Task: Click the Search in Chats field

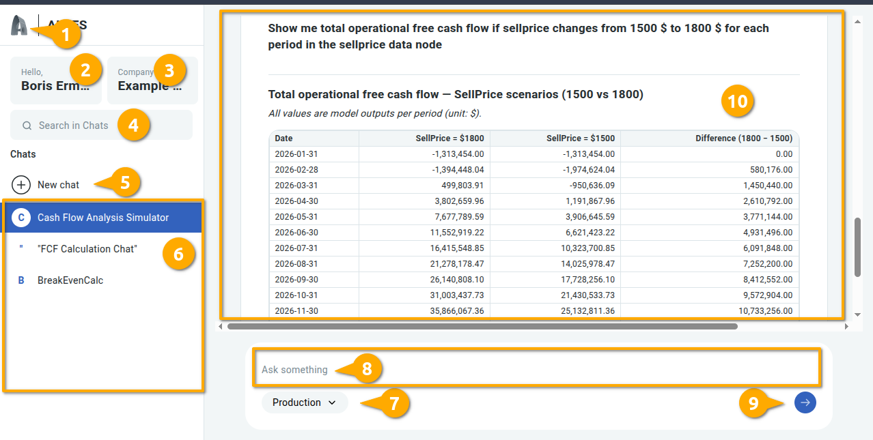Action: [x=74, y=126]
